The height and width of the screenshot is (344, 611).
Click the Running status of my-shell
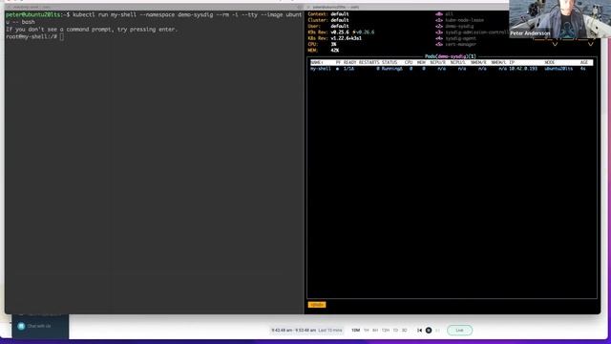[x=392, y=69]
